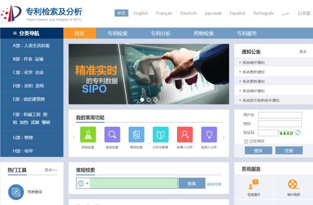Open category F部：机械工程 照明 加热
The image size is (313, 205).
point(32,118)
